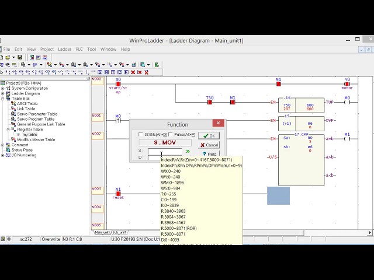Click the D operand input field
The height and width of the screenshot is (280, 374).
click(x=154, y=157)
